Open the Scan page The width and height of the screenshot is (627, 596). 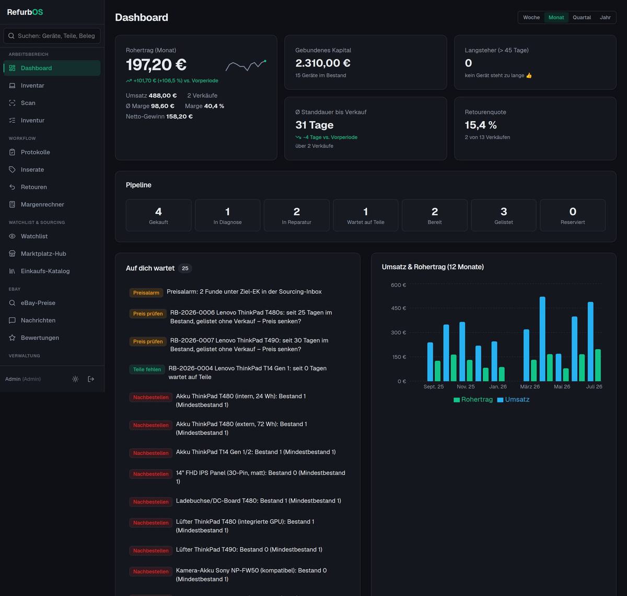tap(52, 103)
